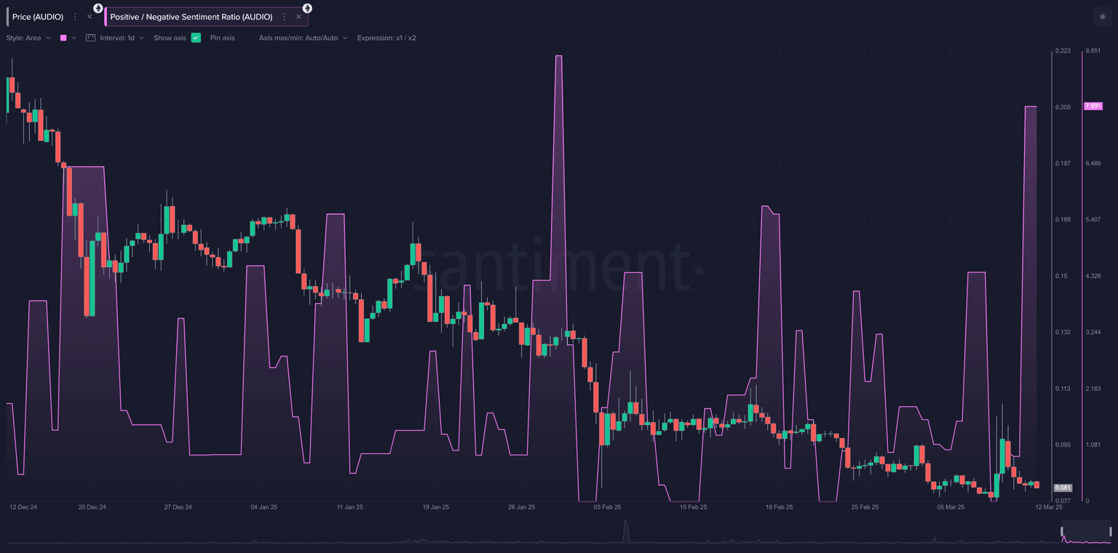Click the 7.591 sentiment axis value label
The width and height of the screenshot is (1118, 553).
tap(1093, 106)
